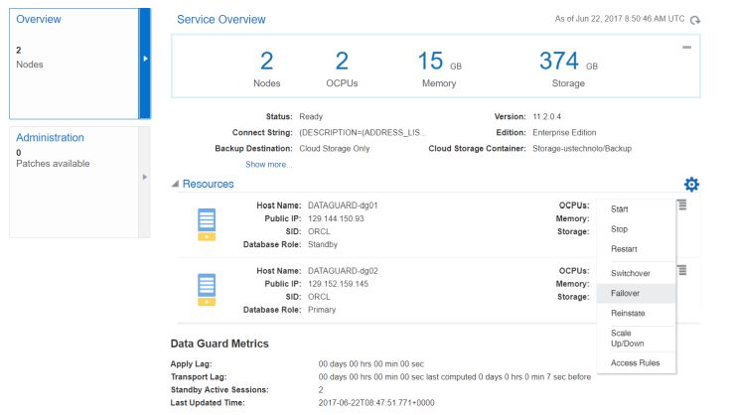
Task: Open hamburger menu for DATAGUARD-dg01 node
Action: (682, 206)
